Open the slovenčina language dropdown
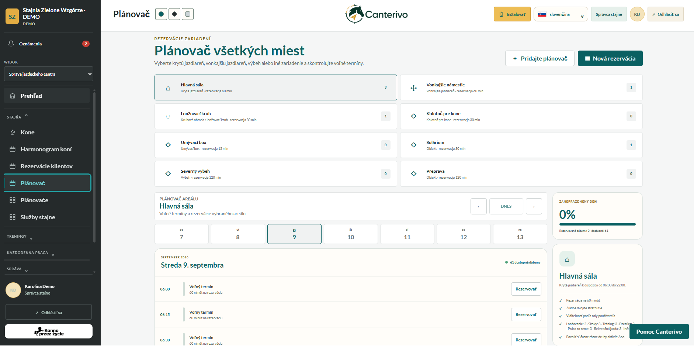The height and width of the screenshot is (351, 694). [x=561, y=14]
